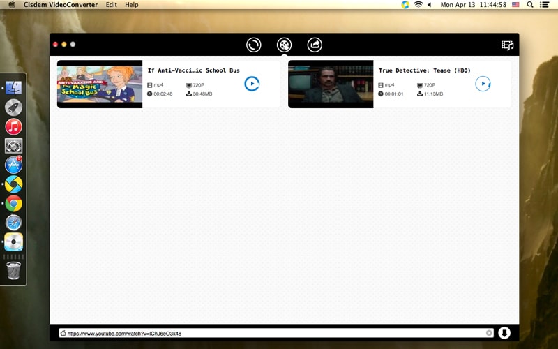558x349 pixels.
Task: Open the Trash in dock
Action: pos(13,271)
